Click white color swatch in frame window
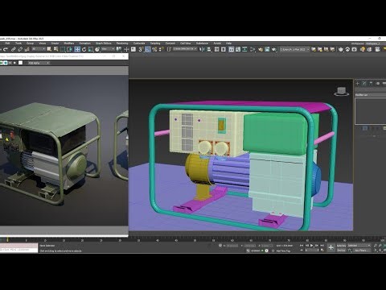Image resolution: width=386 pixels, height=290 pixels. coord(20,63)
